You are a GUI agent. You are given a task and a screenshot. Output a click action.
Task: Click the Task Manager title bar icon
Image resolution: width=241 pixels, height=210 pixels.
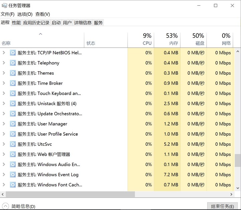(4, 6)
